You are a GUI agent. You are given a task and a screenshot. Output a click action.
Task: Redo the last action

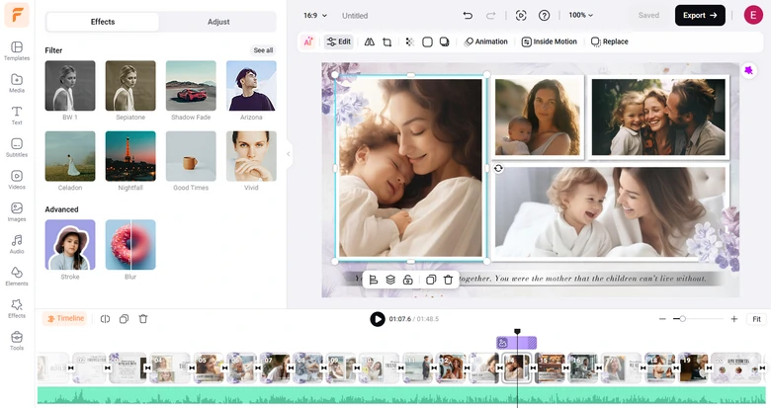click(490, 16)
